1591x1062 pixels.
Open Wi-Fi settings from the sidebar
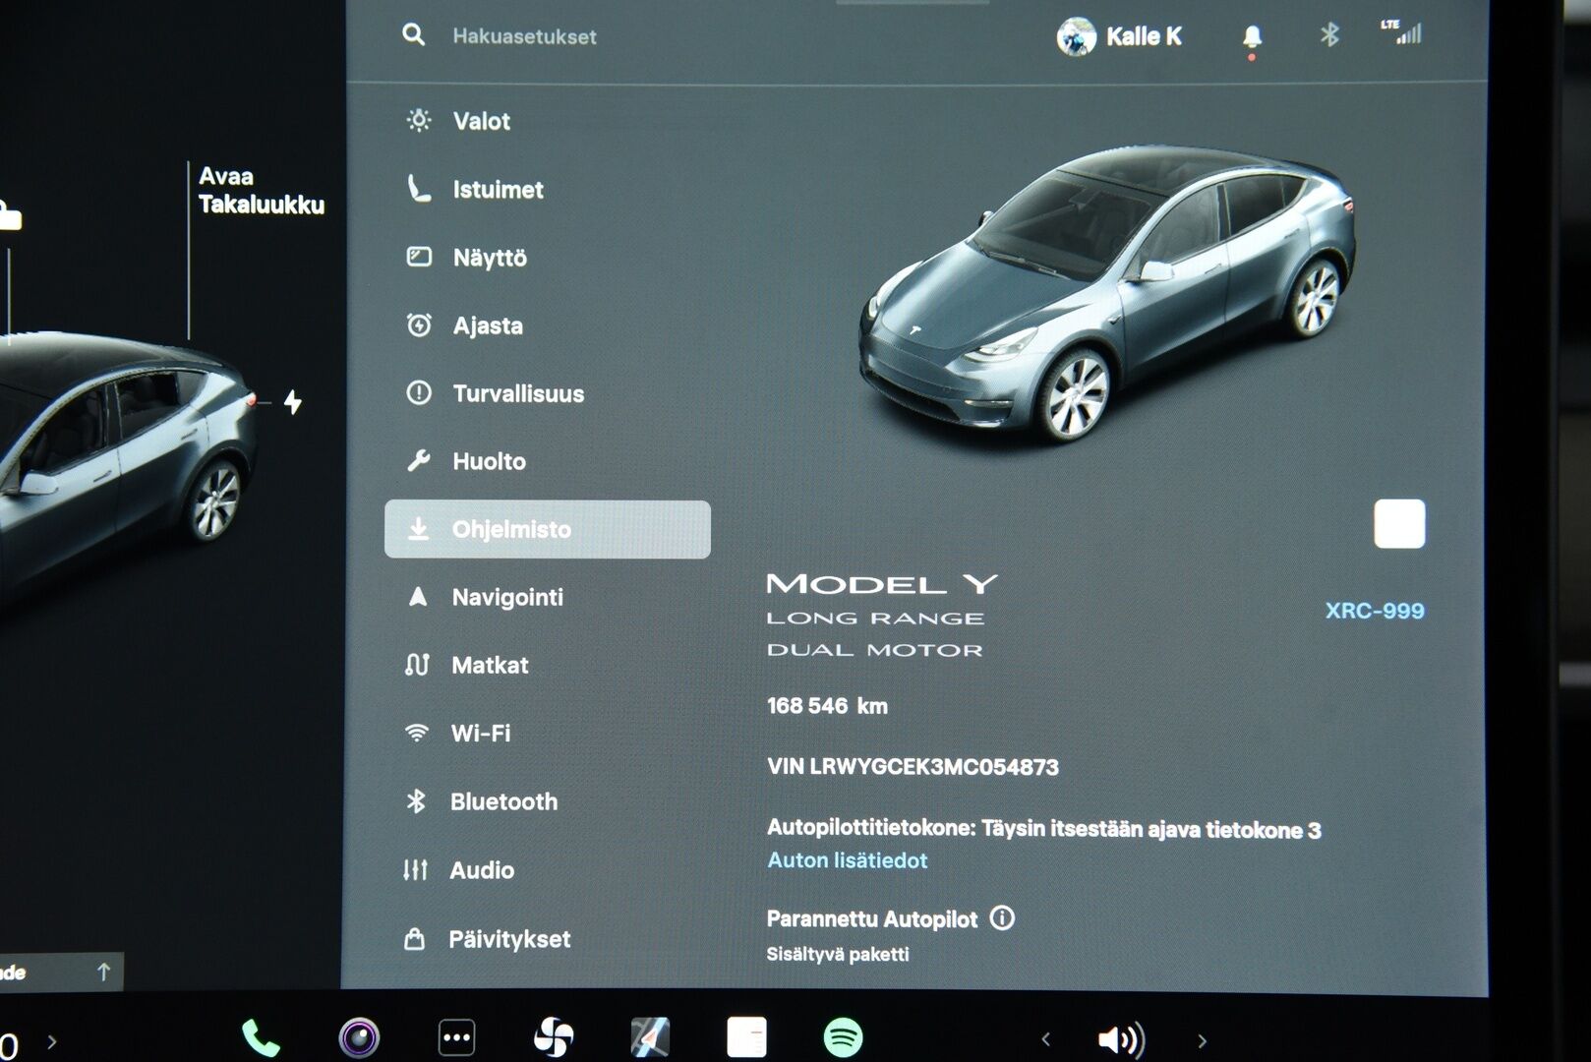tap(481, 733)
